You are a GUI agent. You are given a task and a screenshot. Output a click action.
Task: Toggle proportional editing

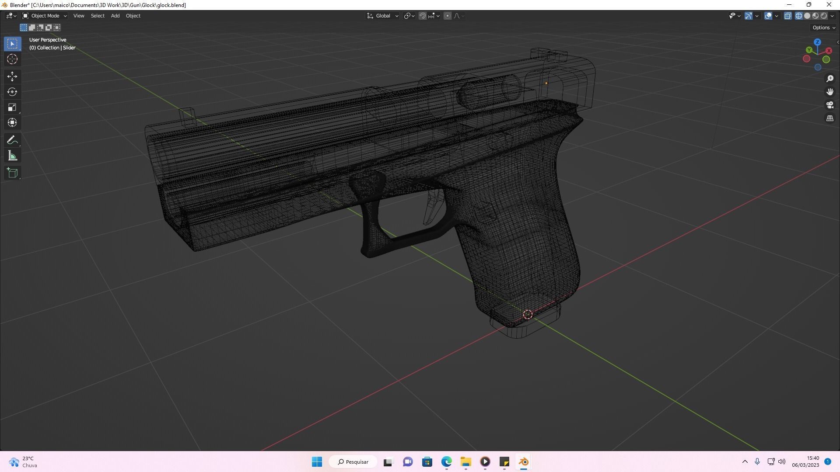tap(447, 15)
